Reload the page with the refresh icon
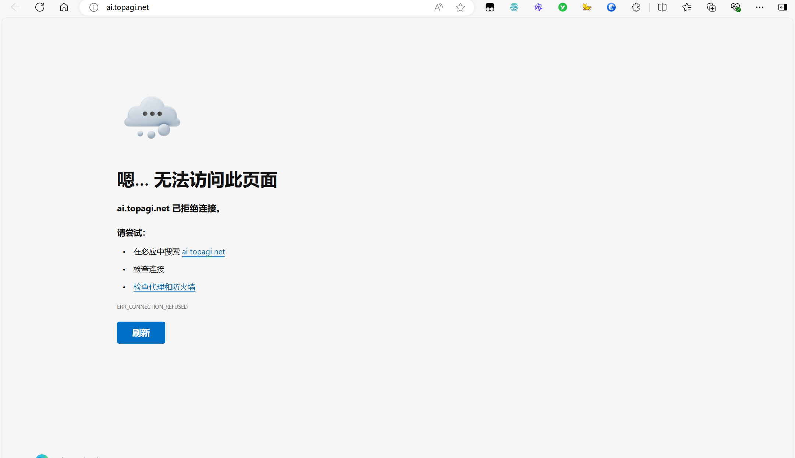 [x=40, y=7]
